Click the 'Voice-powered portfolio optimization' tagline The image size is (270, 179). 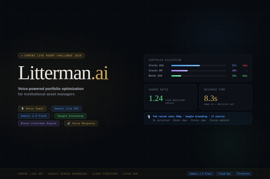(x=51, y=89)
